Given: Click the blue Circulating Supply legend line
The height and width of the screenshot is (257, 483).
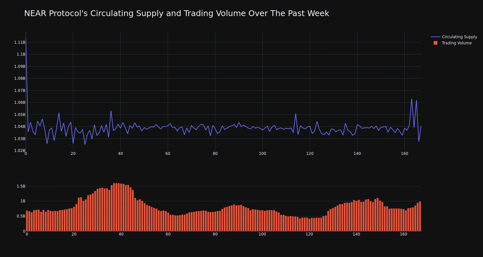Looking at the screenshot, I should tap(435, 37).
